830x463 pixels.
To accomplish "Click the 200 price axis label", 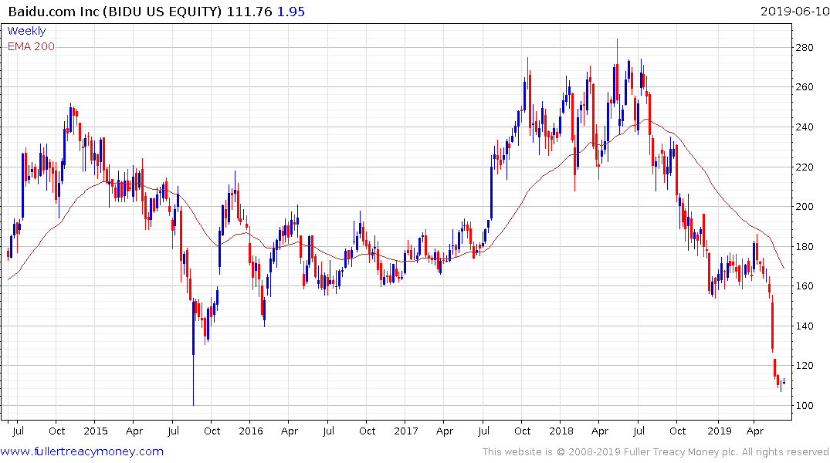I will (806, 207).
